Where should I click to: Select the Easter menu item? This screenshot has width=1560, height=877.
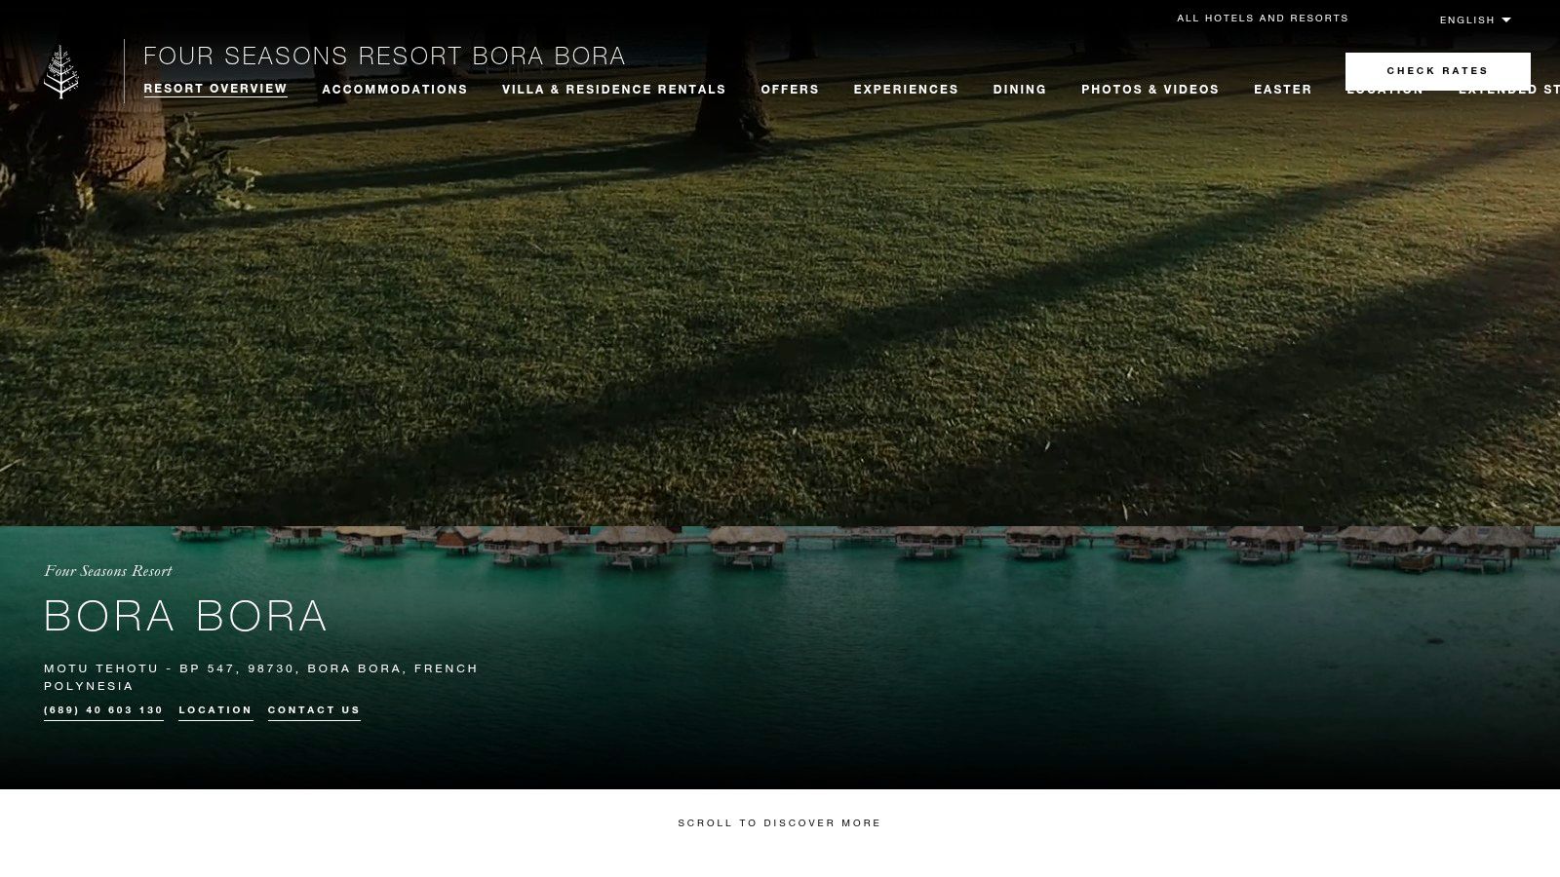1283,89
